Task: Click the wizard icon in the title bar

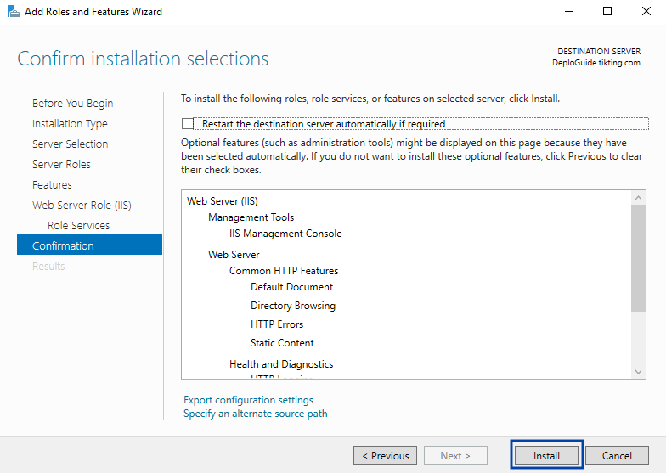Action: point(12,12)
